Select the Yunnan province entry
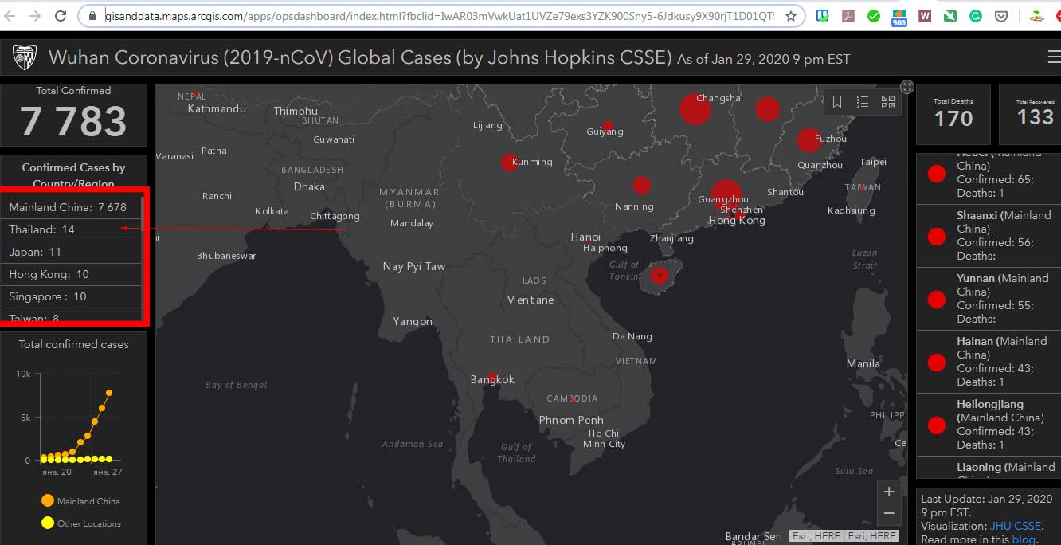1061x545 pixels. pos(989,299)
